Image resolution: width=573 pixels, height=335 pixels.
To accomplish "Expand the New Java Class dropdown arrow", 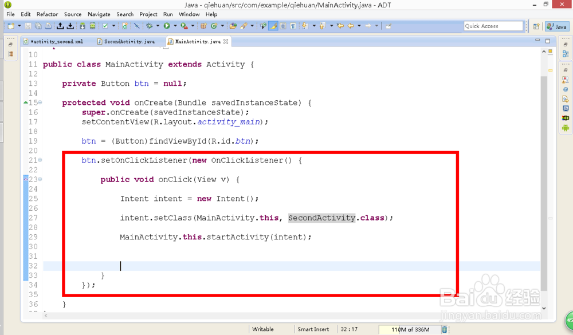I will click(222, 26).
